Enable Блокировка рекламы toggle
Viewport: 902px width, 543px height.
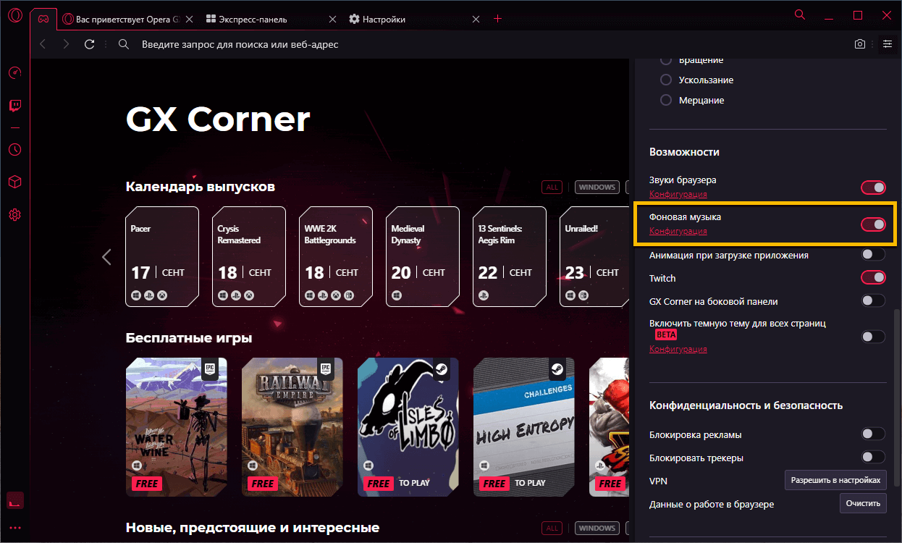tap(873, 434)
